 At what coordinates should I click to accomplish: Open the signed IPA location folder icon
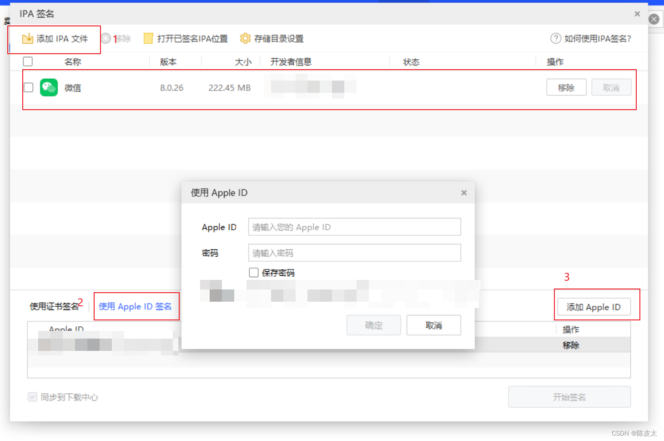point(148,39)
